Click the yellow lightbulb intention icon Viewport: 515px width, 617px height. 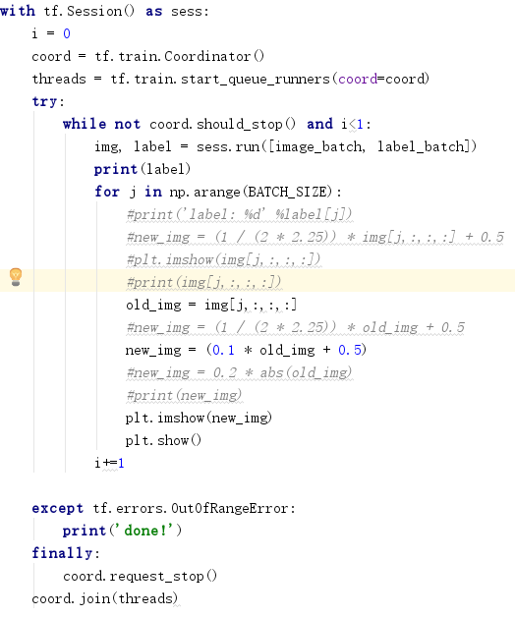pos(16,277)
